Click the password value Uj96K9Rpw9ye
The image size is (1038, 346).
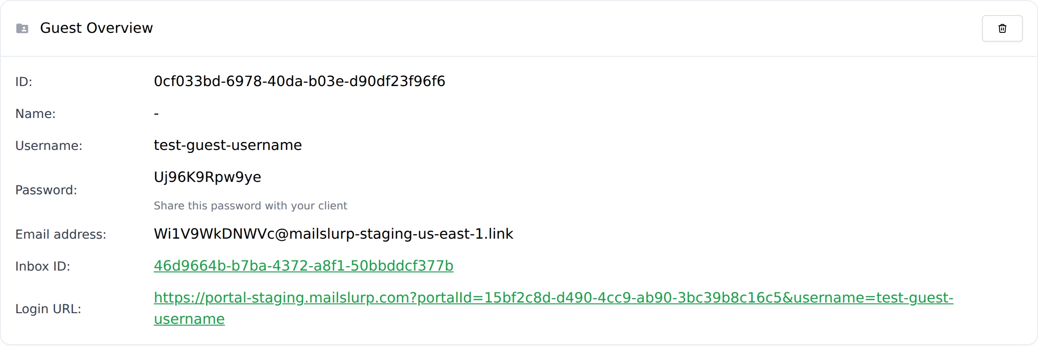207,177
